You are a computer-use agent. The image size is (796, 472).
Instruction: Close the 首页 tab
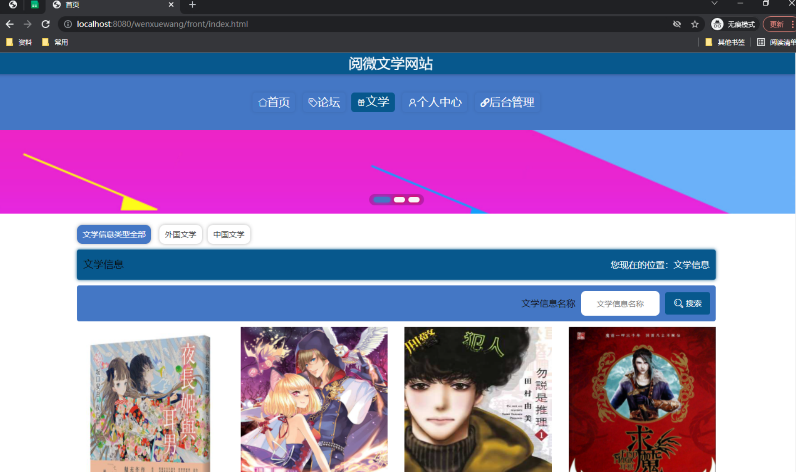[x=171, y=5]
